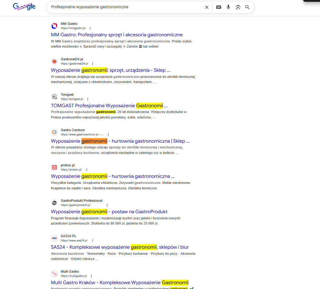
Task: Click the 'SAS24.PL' site name
Action: 68,236
